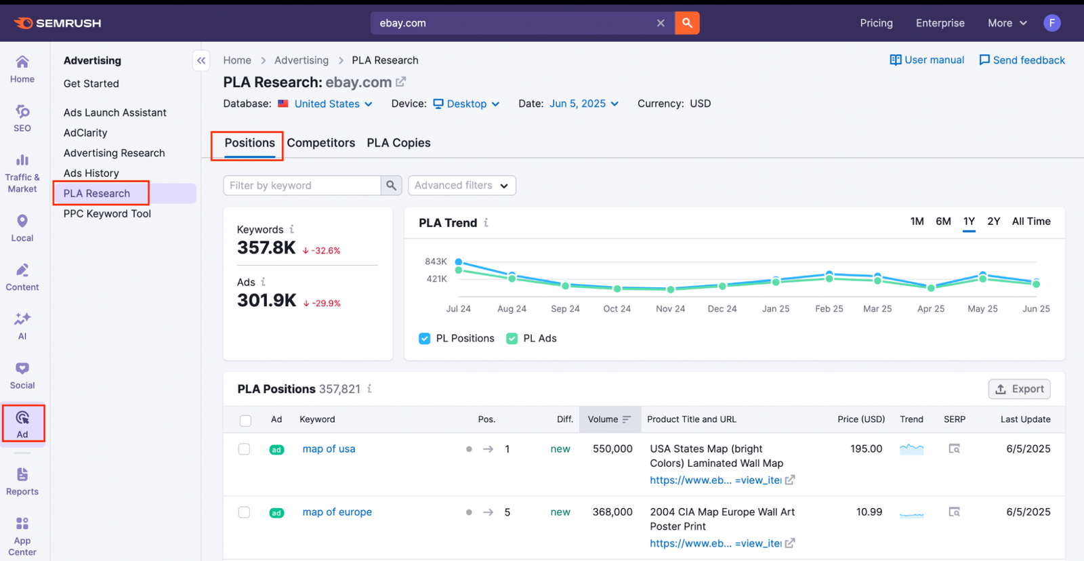Click the orange search magnifier button
This screenshot has width=1084, height=561.
tap(687, 23)
